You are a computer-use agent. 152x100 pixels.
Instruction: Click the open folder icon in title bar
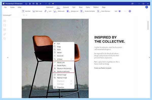[x=26, y=4]
